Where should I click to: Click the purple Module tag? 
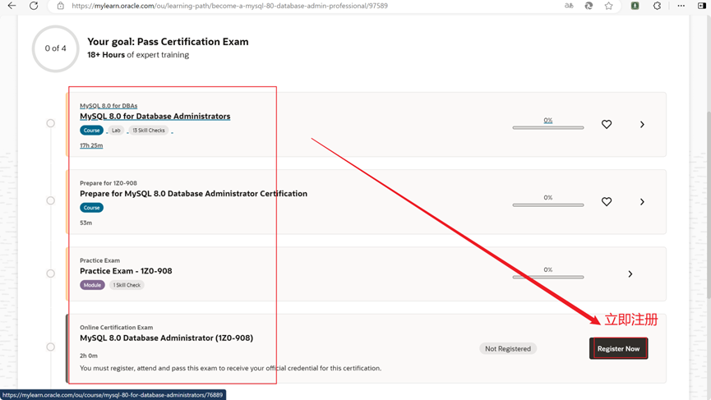[92, 285]
